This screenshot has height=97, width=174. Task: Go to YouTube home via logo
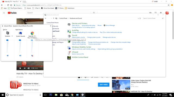12,13
